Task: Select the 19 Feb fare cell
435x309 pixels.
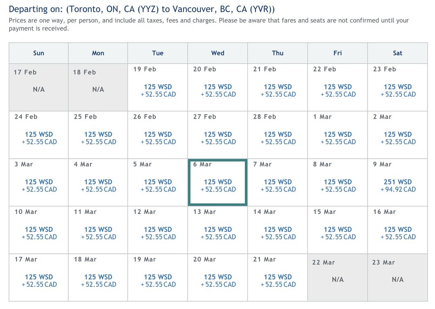Action: 158,90
